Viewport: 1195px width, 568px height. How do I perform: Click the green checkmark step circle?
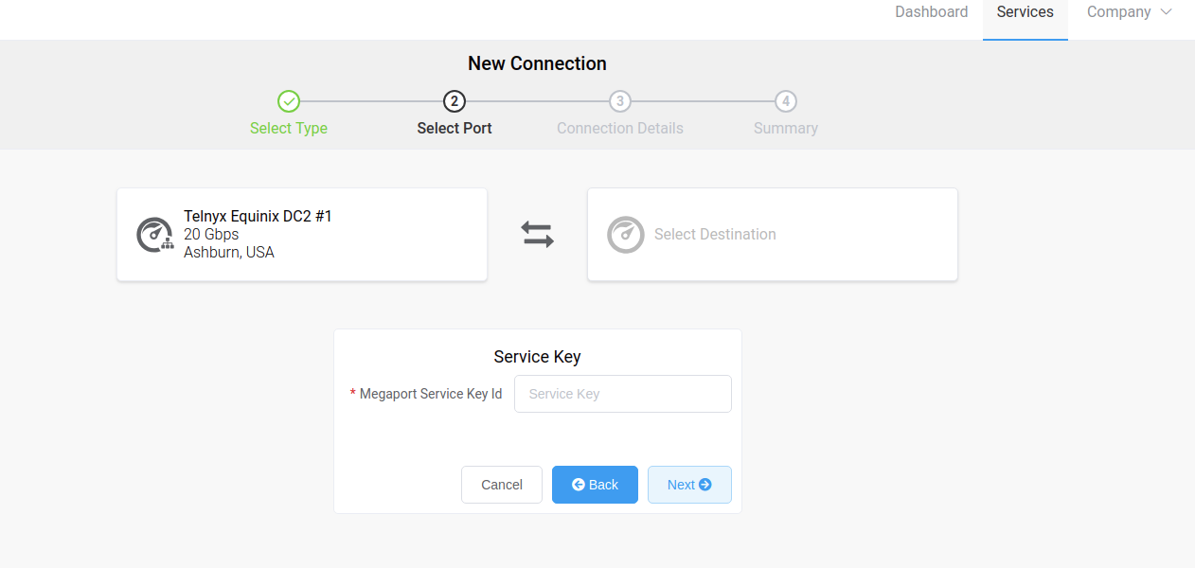tap(289, 101)
